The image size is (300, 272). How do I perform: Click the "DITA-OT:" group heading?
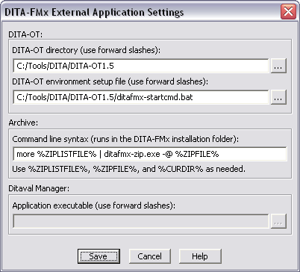(x=25, y=34)
